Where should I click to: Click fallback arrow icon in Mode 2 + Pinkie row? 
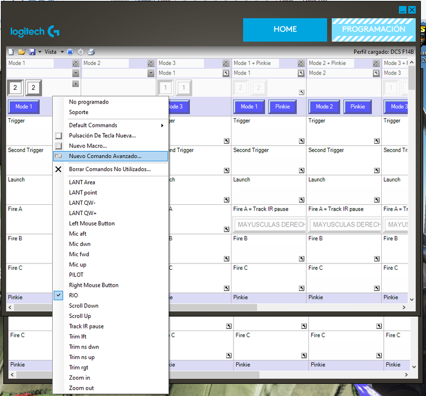coord(376,73)
